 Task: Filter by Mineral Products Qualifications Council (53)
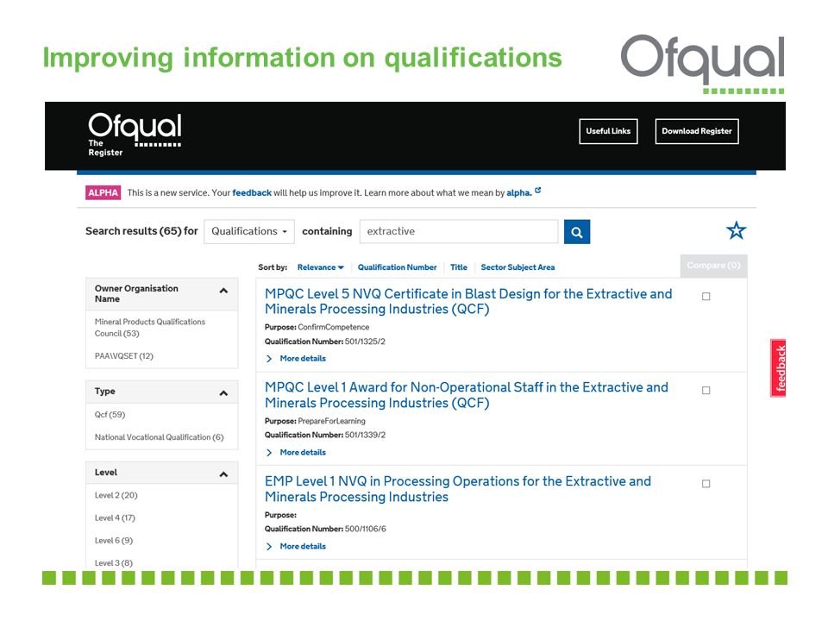pyautogui.click(x=150, y=328)
